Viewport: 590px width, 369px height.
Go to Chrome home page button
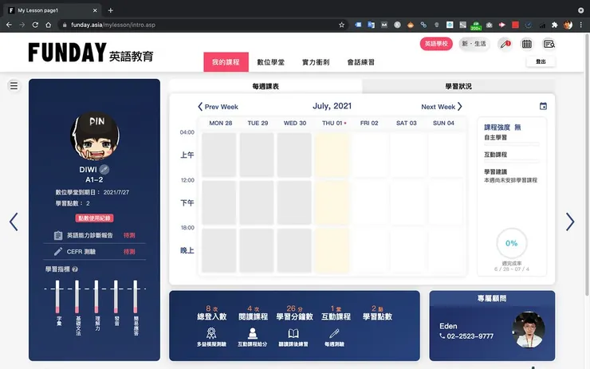48,25
